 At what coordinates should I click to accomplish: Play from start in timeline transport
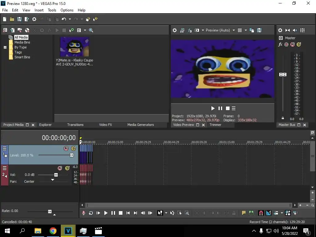point(98,213)
